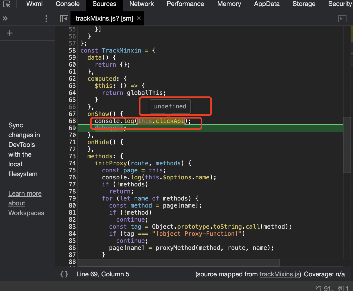
Task: Pretty print with the curly braces icon
Action: point(64,274)
